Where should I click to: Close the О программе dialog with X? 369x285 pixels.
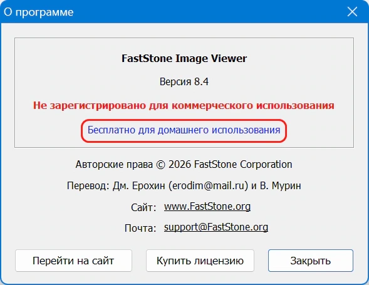click(352, 11)
